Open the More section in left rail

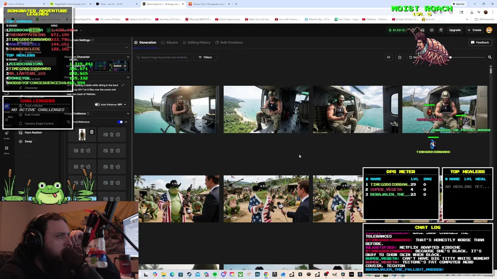click(x=7, y=150)
